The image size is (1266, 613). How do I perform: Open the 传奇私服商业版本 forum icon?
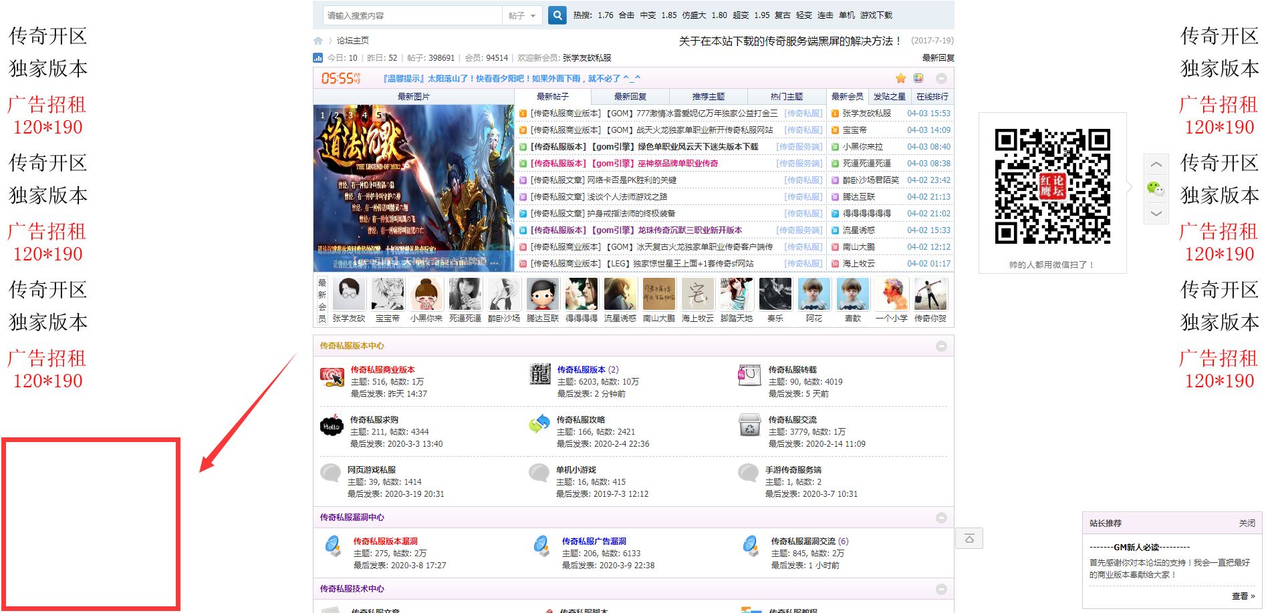point(332,377)
